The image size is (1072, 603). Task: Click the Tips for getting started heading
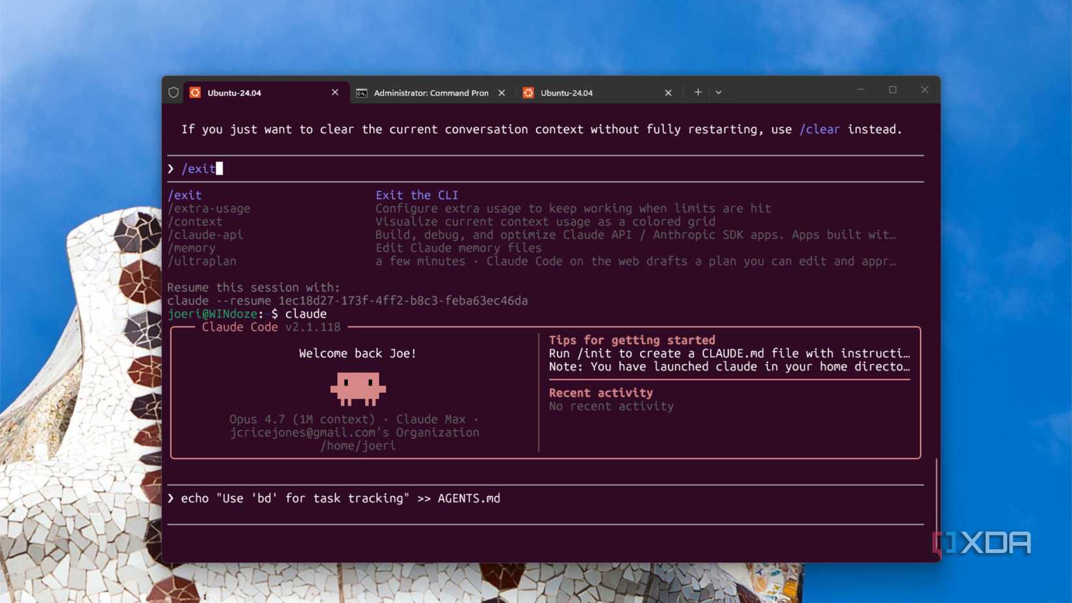(x=632, y=340)
